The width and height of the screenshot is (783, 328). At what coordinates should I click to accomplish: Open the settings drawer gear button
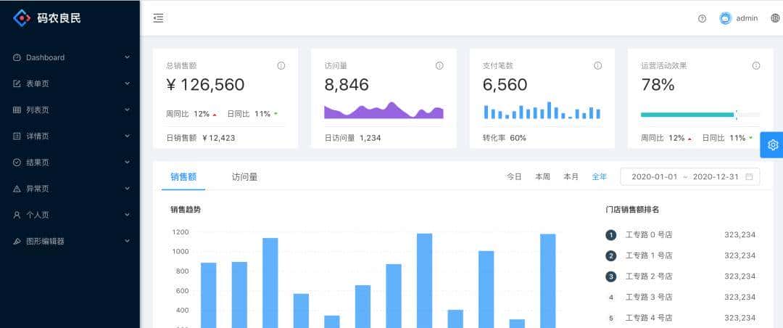click(773, 145)
